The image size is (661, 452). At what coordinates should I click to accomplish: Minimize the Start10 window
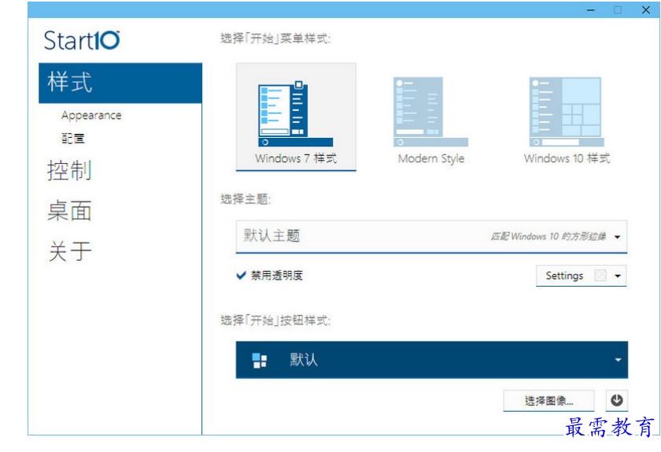591,9
